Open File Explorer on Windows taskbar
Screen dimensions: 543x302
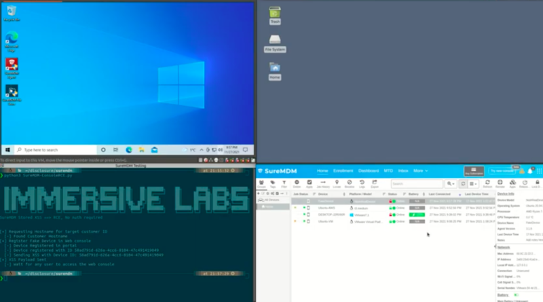click(x=142, y=150)
